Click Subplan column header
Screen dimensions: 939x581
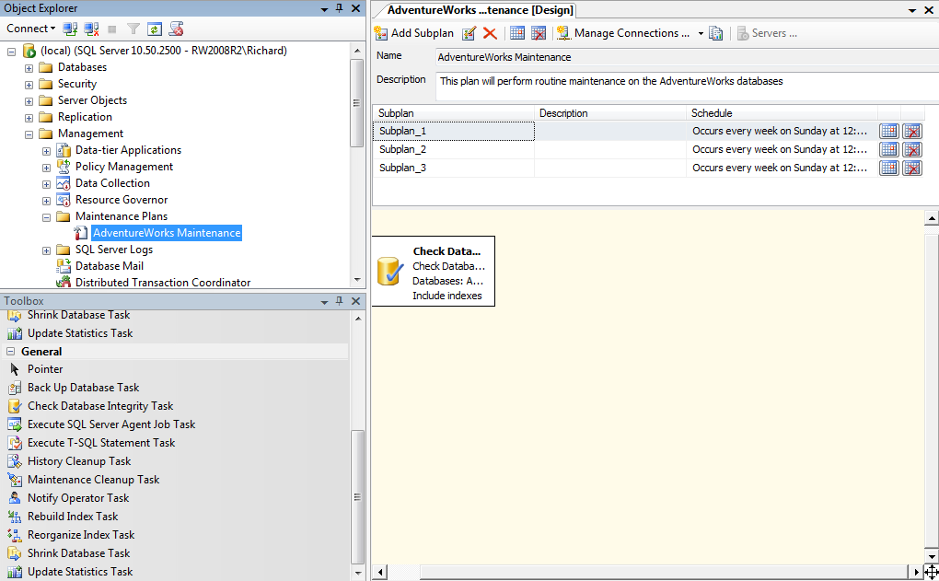click(x=453, y=113)
